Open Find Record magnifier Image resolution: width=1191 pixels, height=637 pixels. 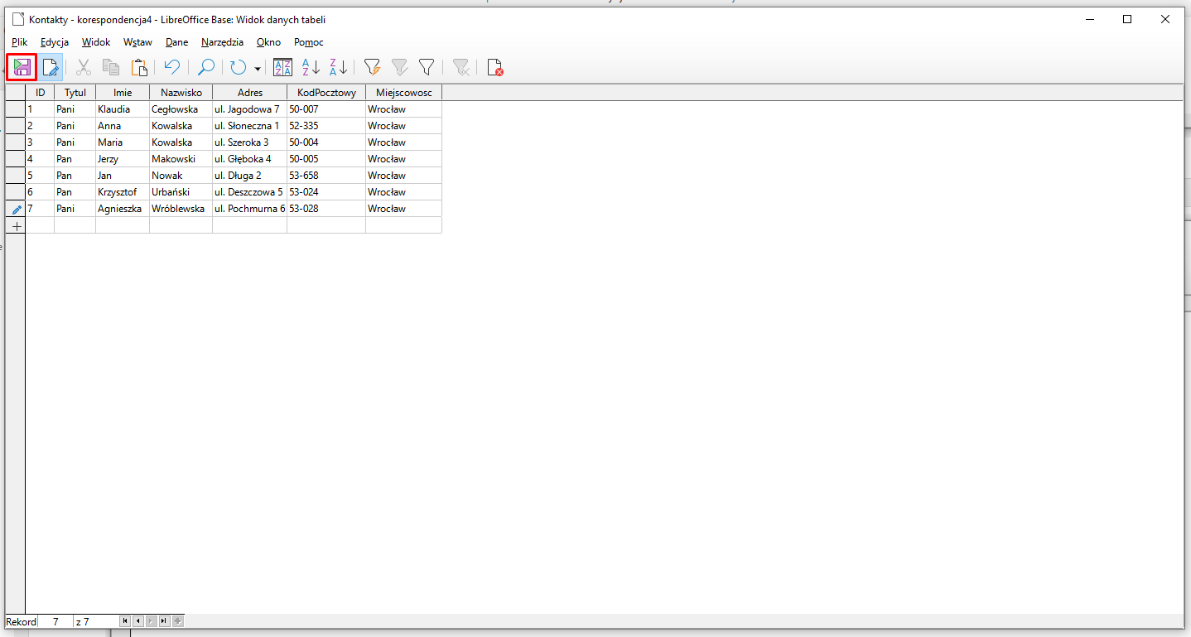coord(206,67)
